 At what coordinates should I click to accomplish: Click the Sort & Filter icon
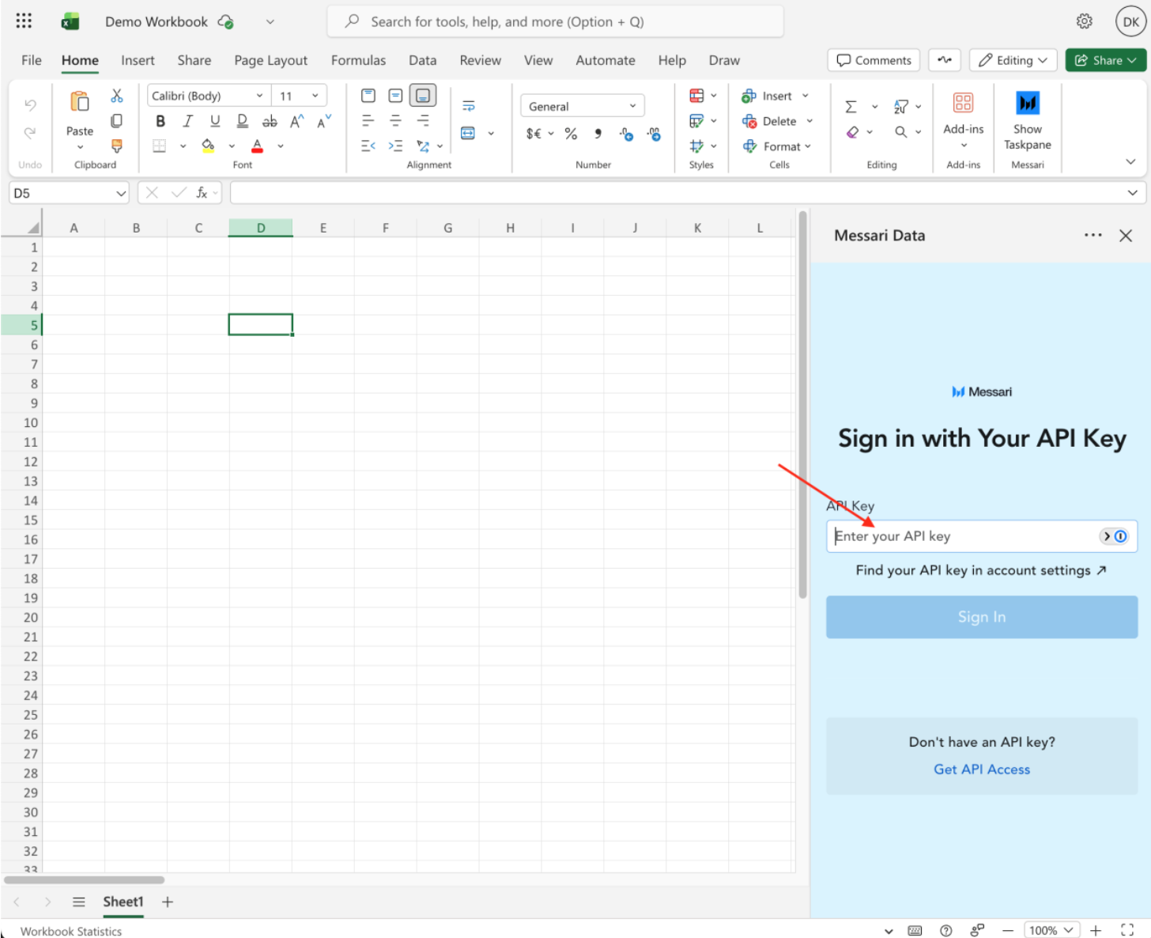coord(901,107)
